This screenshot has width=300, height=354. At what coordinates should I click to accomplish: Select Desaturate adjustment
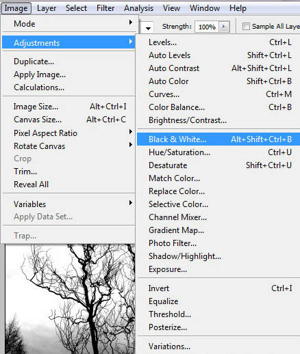coord(218,165)
